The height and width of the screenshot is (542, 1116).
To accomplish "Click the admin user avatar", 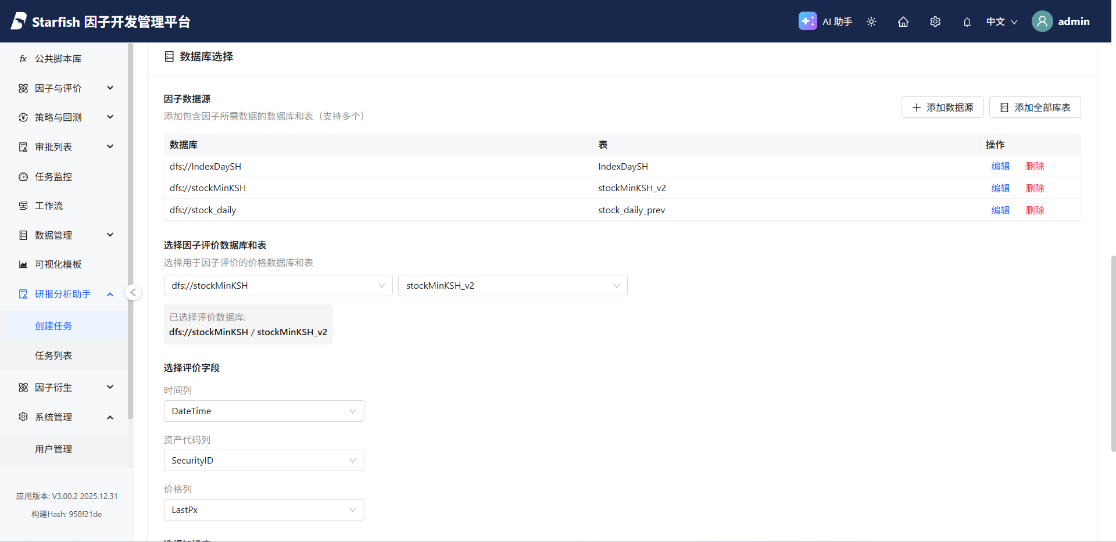I will click(1042, 21).
